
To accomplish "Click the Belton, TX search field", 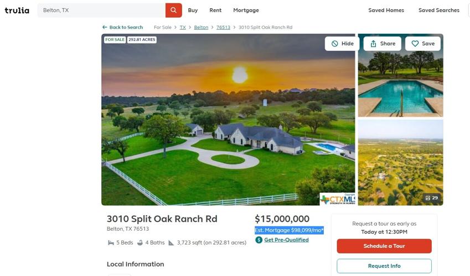I will click(x=101, y=10).
